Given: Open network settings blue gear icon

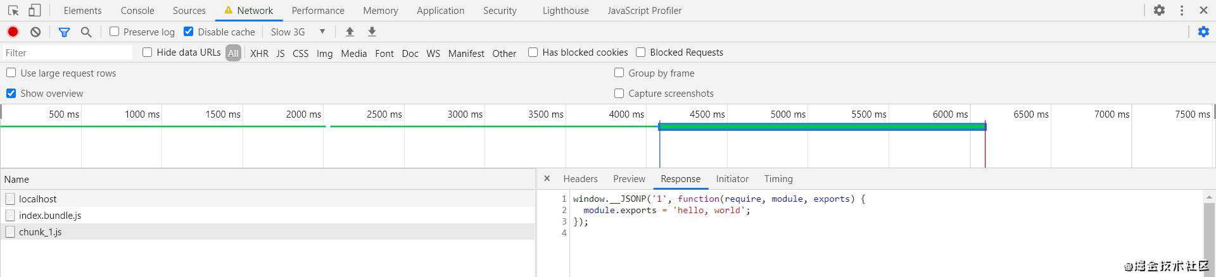Looking at the screenshot, I should coord(1203,32).
